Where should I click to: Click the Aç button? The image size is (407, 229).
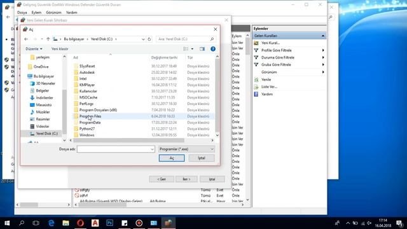(172, 158)
